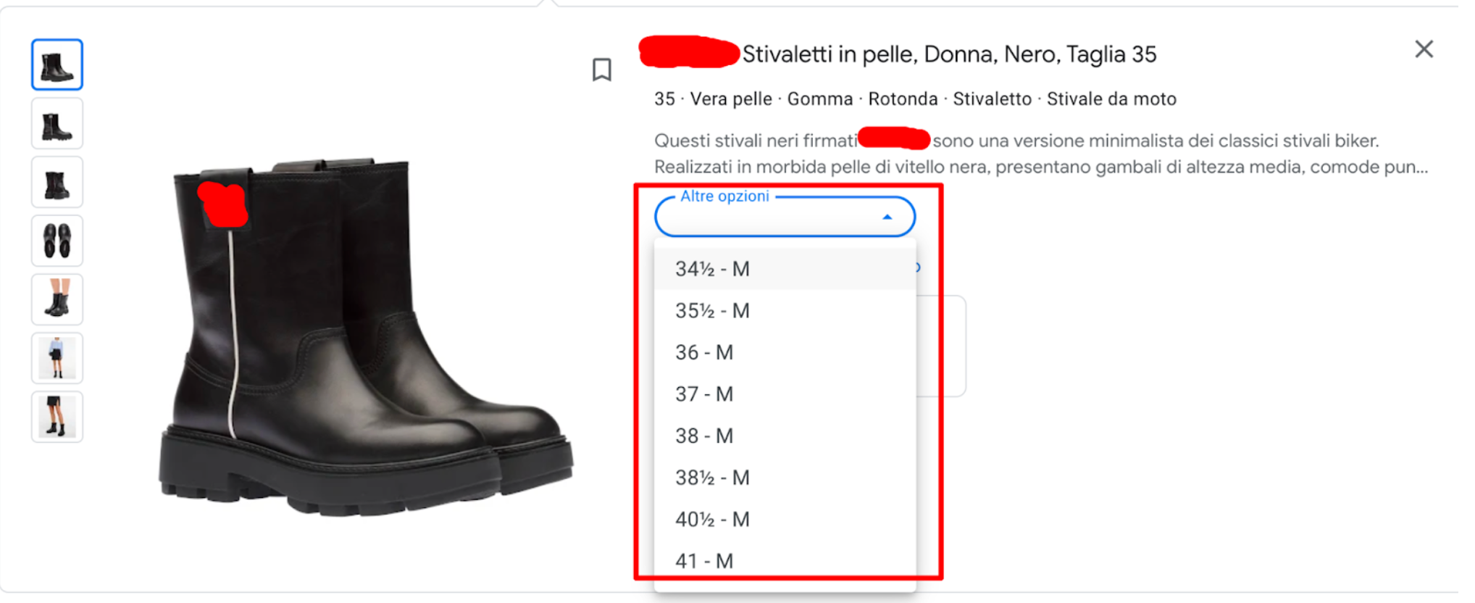The height and width of the screenshot is (603, 1475).
Task: Choose the 40½ - M size option
Action: point(713,520)
